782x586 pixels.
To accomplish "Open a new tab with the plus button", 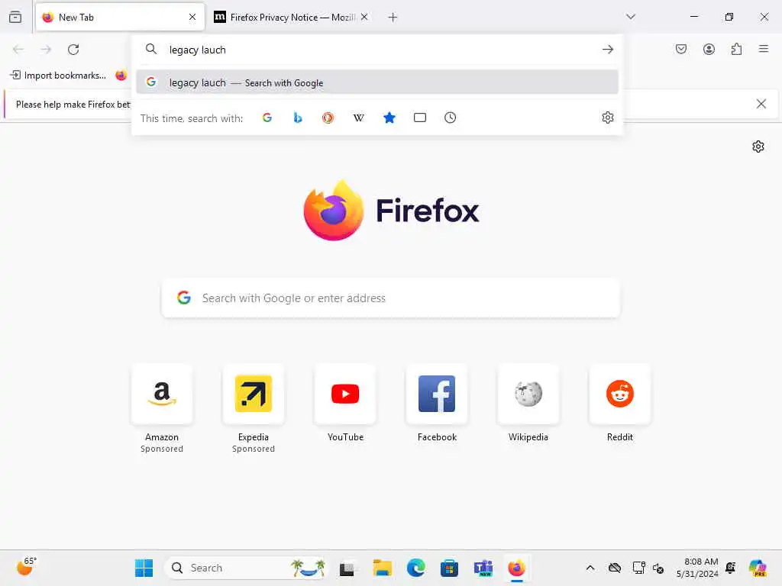I will (393, 18).
